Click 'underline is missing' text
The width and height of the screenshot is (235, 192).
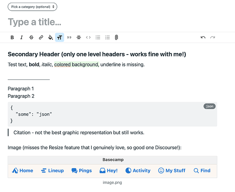pos(122,65)
